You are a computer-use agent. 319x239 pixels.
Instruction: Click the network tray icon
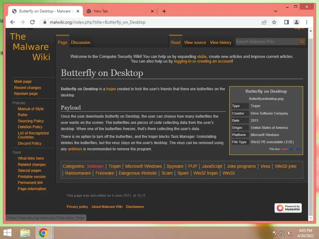[x=282, y=233]
